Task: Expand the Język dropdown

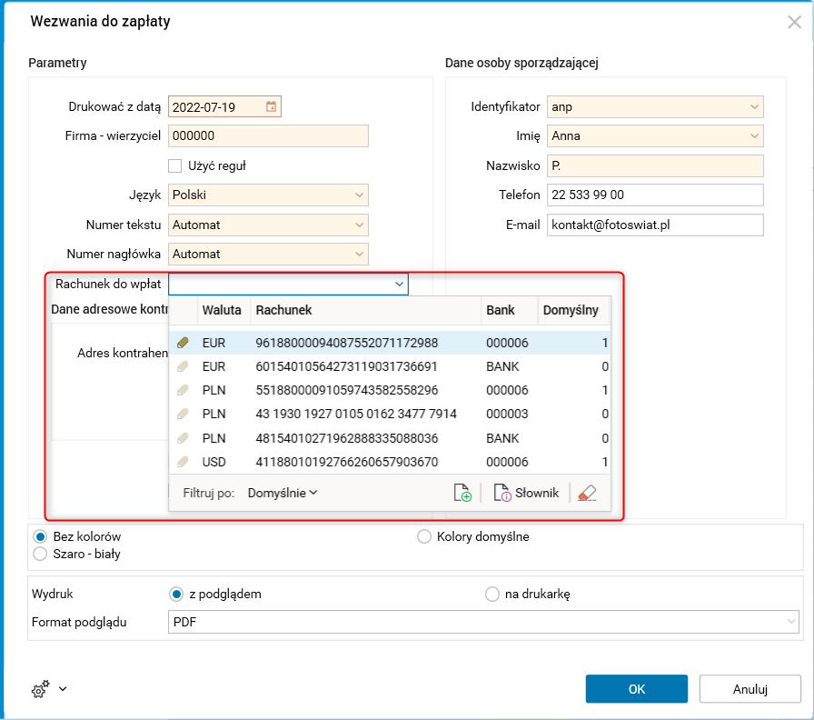Action: pyautogui.click(x=359, y=195)
